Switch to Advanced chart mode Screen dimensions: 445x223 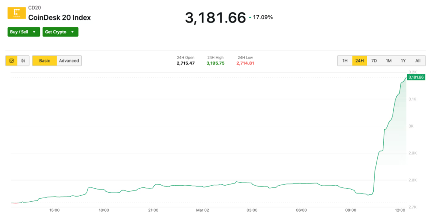69,61
